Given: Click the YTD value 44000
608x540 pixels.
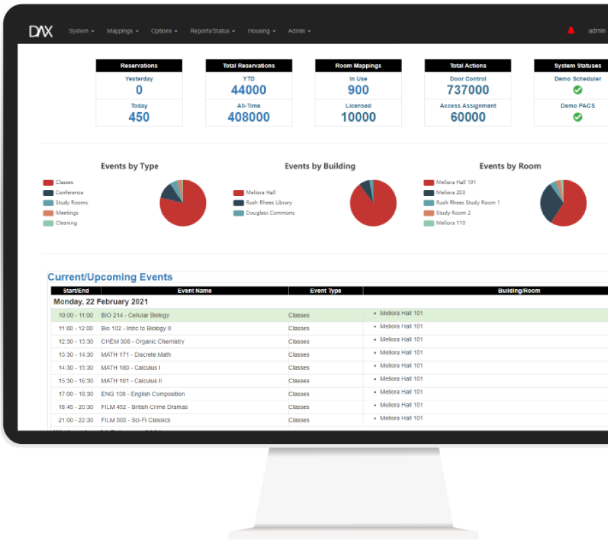Looking at the screenshot, I should 249,90.
